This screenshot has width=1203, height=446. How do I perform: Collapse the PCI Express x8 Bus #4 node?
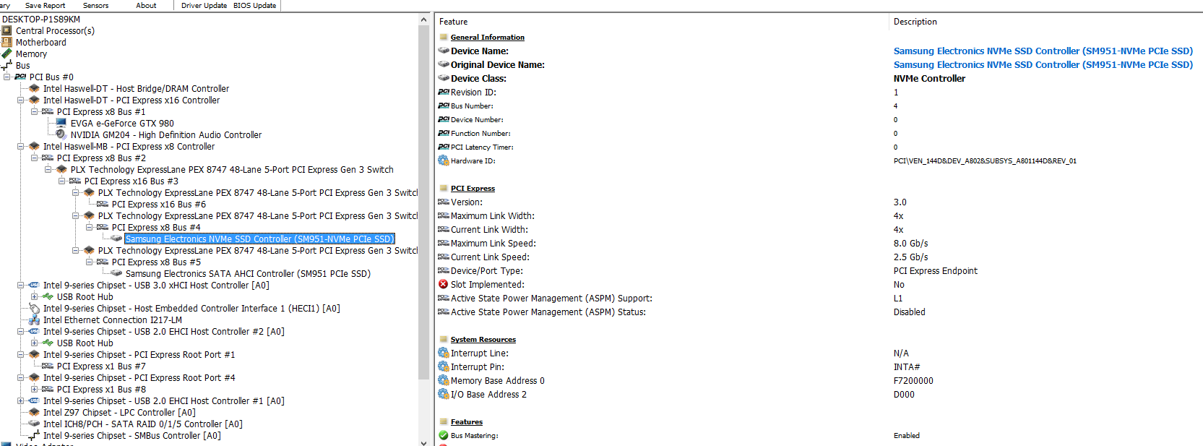point(90,228)
